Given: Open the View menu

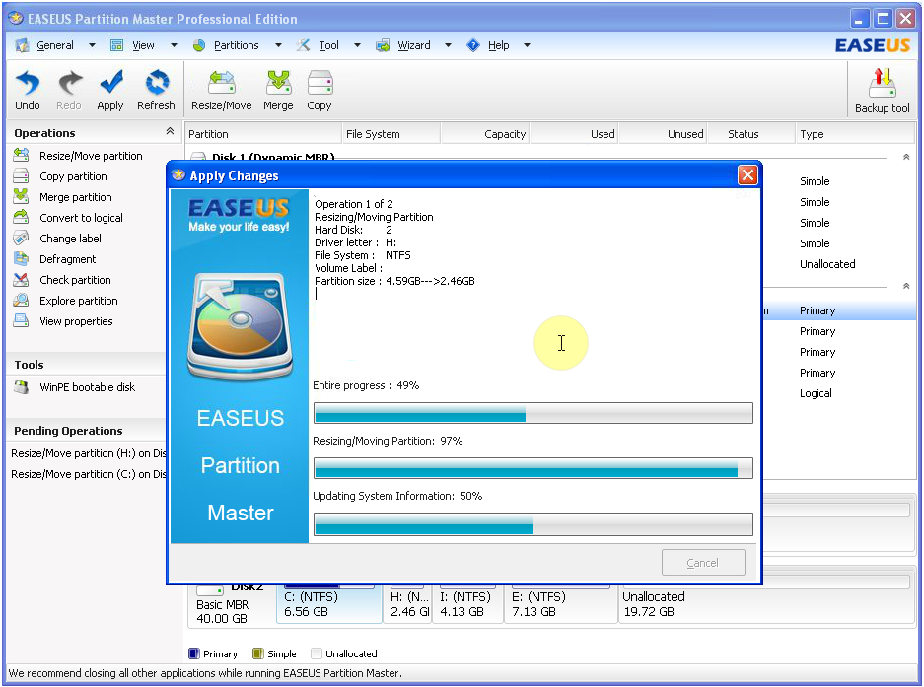Looking at the screenshot, I should (x=143, y=45).
